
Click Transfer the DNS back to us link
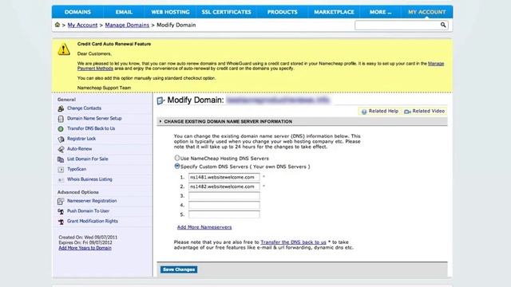(293, 242)
